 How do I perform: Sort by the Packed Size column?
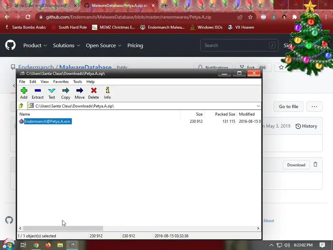pos(225,114)
